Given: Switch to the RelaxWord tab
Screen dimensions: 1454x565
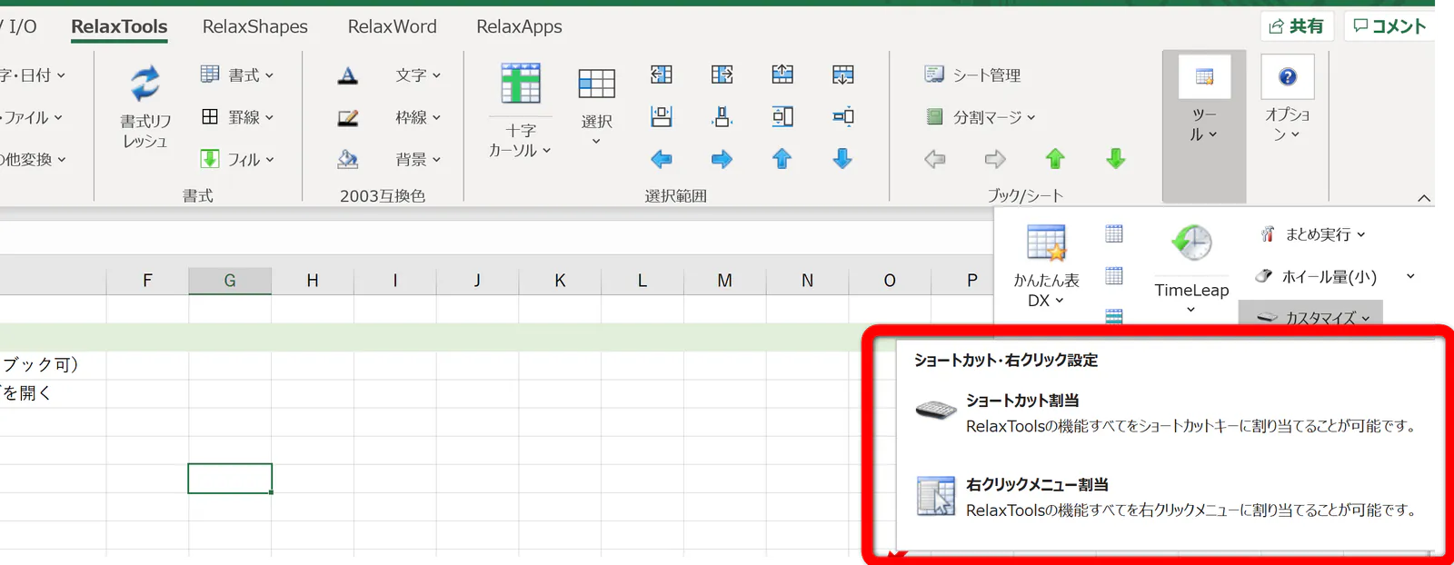Looking at the screenshot, I should [393, 26].
